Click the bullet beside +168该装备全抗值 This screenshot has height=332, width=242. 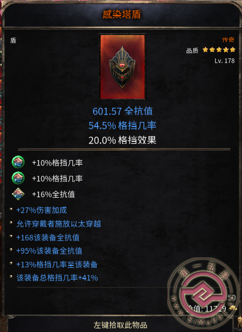11,236
